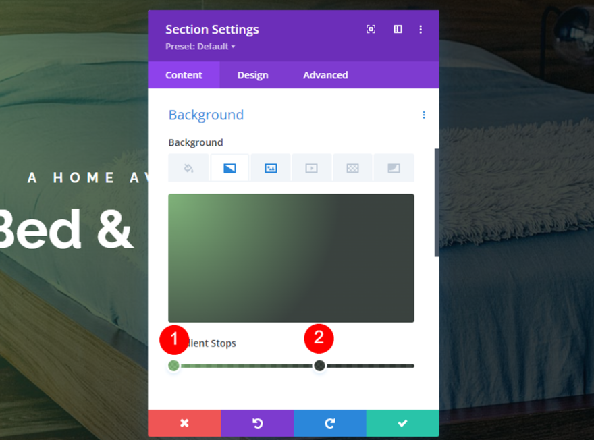Click the blue redo button
Viewport: 594px width, 440px height.
[x=330, y=423]
